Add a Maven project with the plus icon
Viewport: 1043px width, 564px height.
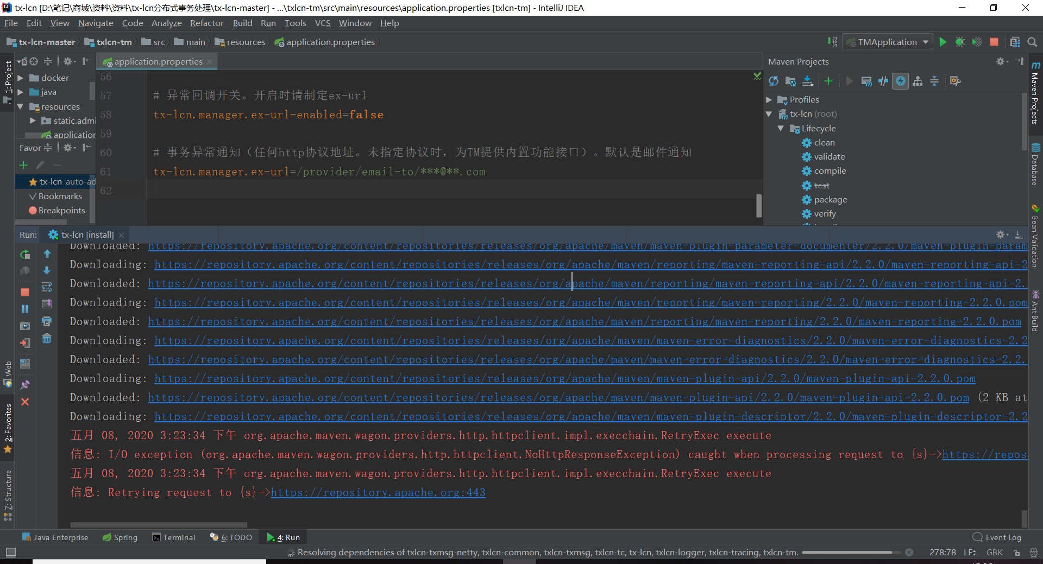[x=828, y=81]
